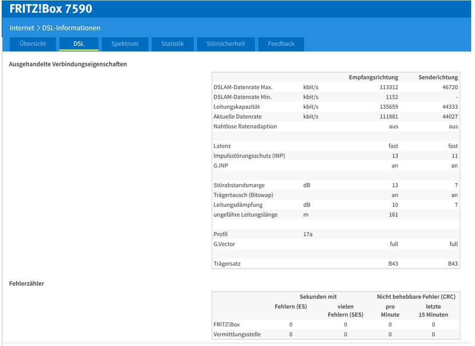Select the DSL tab

tap(79, 44)
